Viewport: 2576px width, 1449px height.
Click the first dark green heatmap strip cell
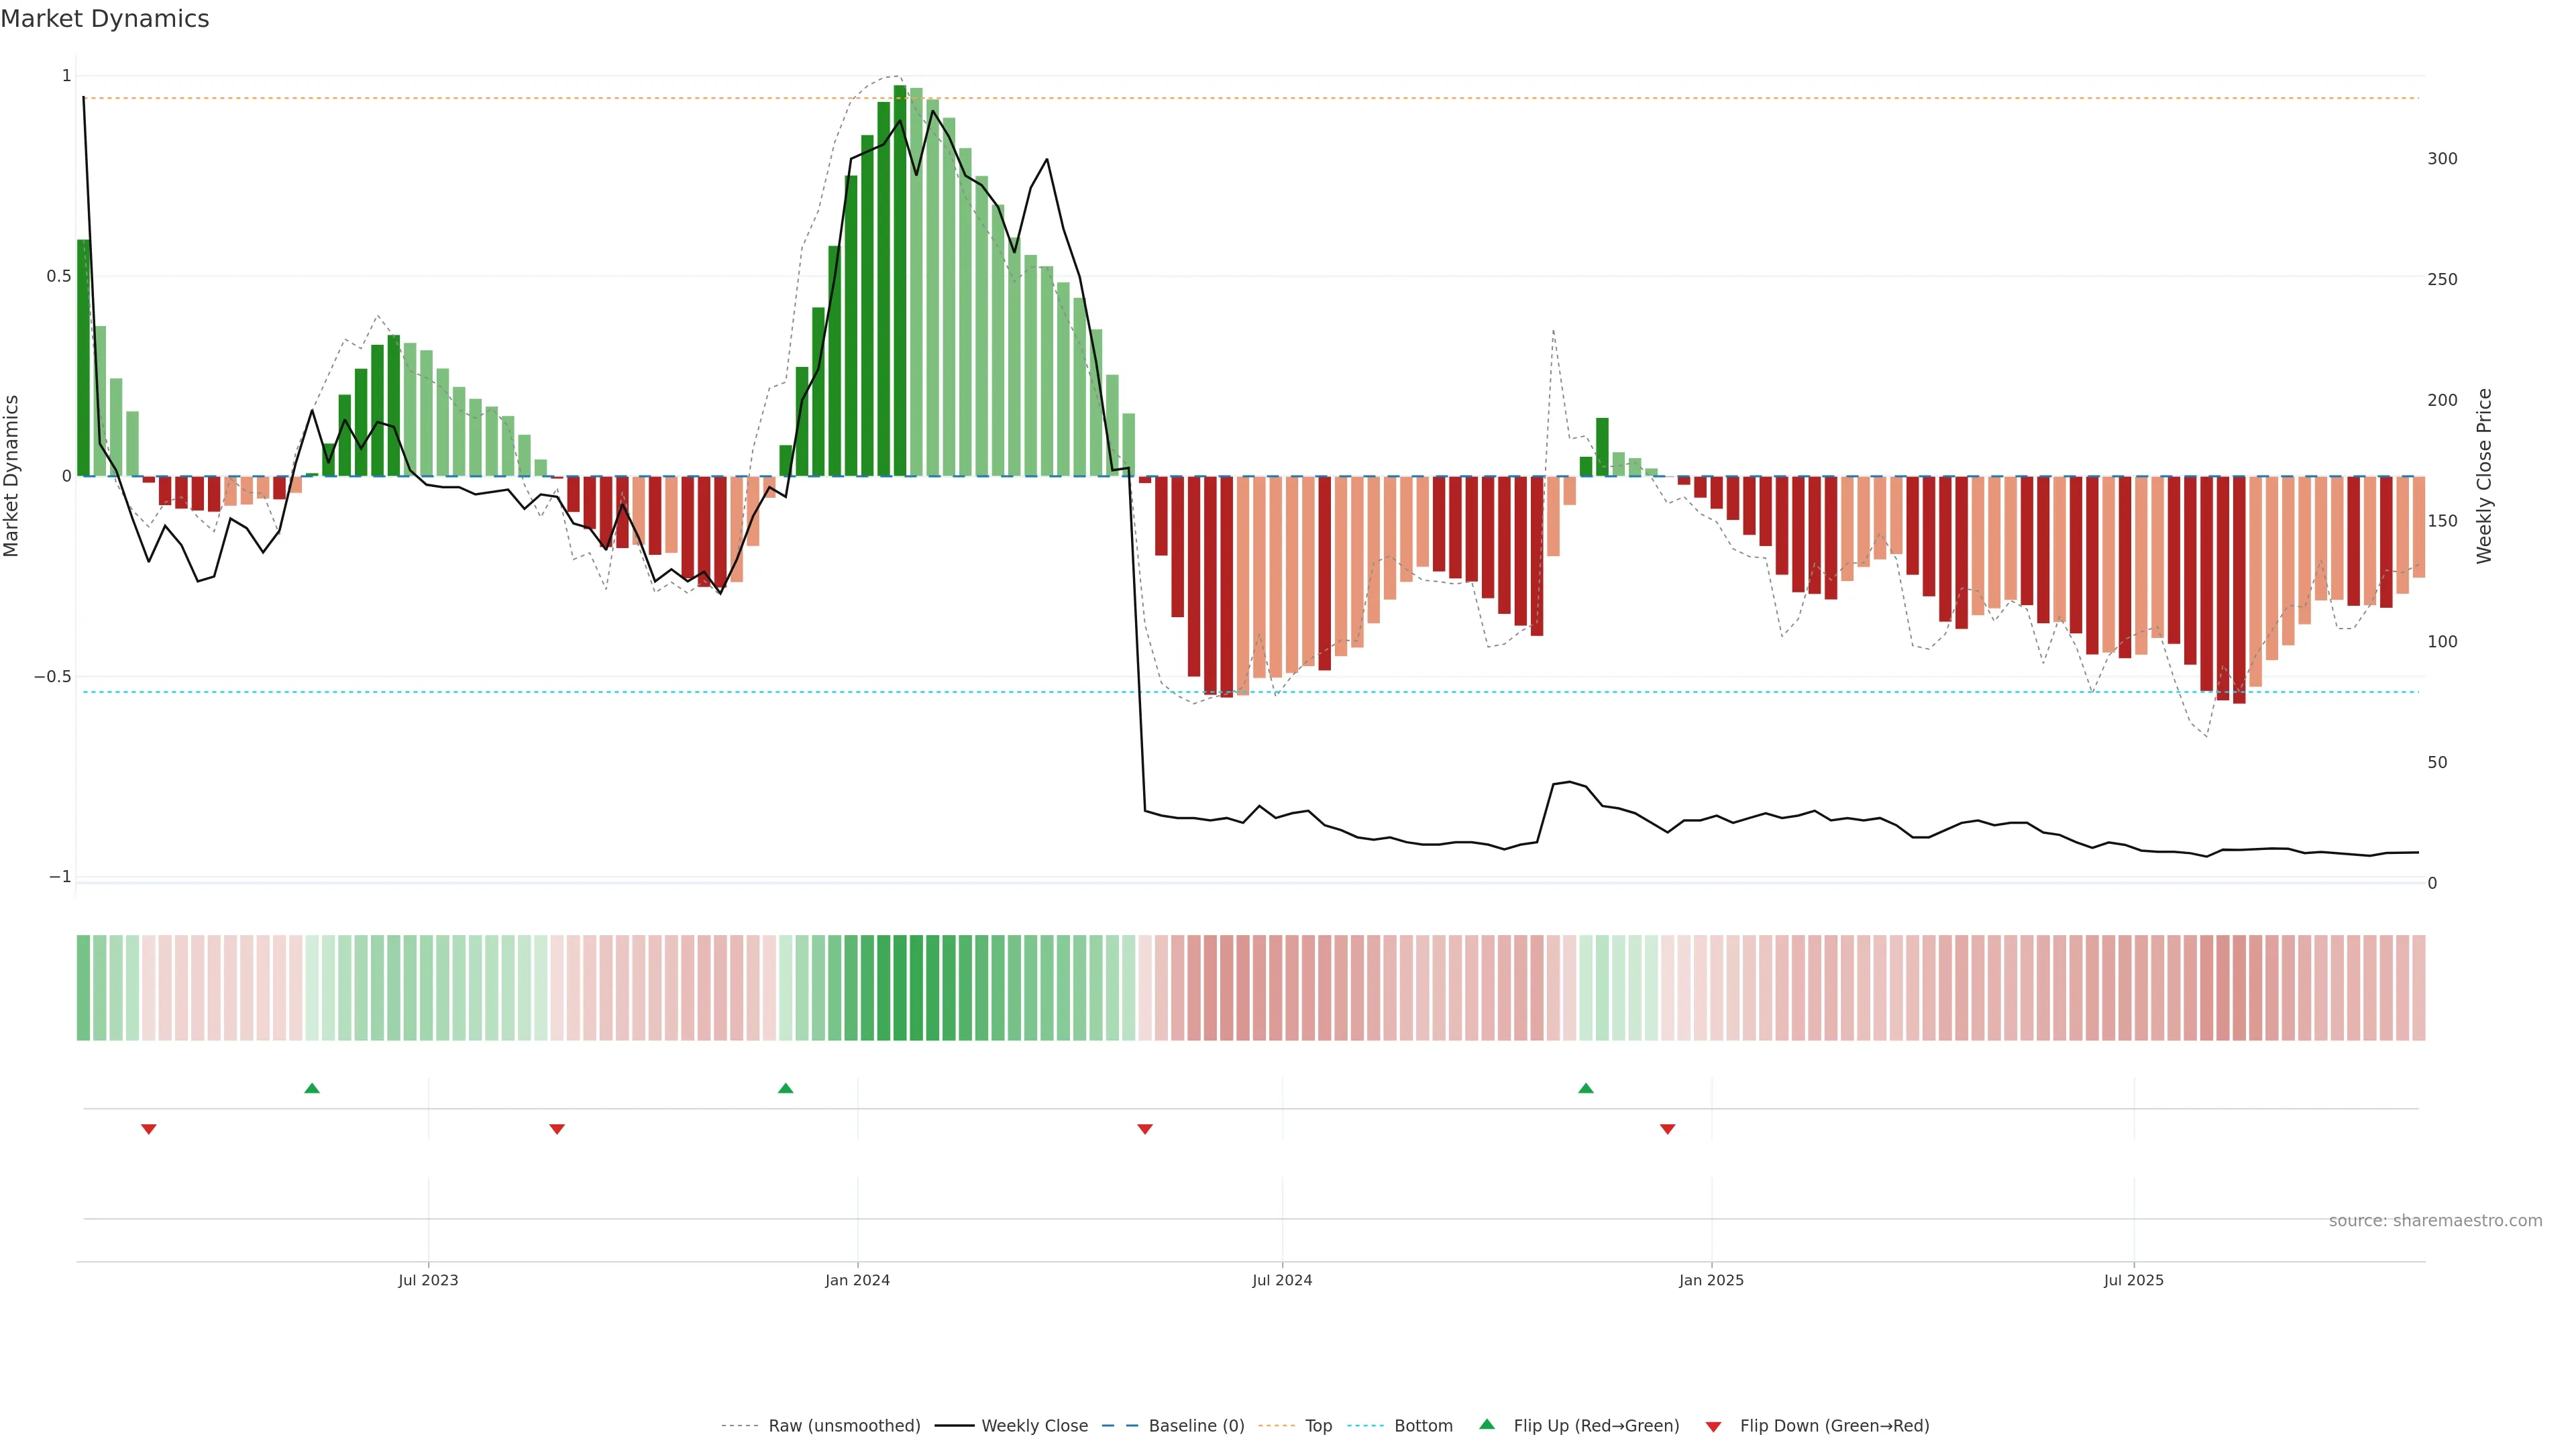click(83, 988)
